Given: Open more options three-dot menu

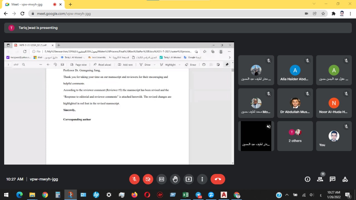Looking at the screenshot, I should coord(202,179).
